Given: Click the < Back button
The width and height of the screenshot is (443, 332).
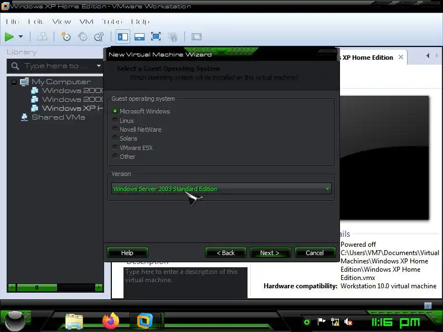Looking at the screenshot, I should [225, 253].
